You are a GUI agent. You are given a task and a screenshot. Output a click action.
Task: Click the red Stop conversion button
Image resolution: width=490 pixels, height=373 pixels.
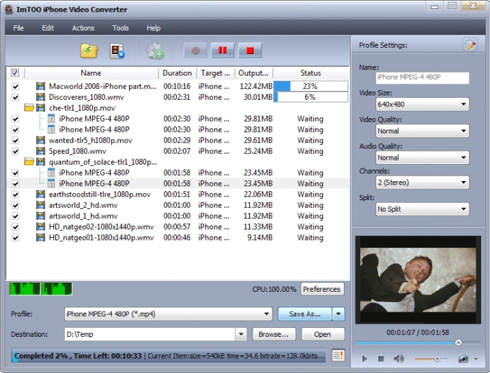250,51
